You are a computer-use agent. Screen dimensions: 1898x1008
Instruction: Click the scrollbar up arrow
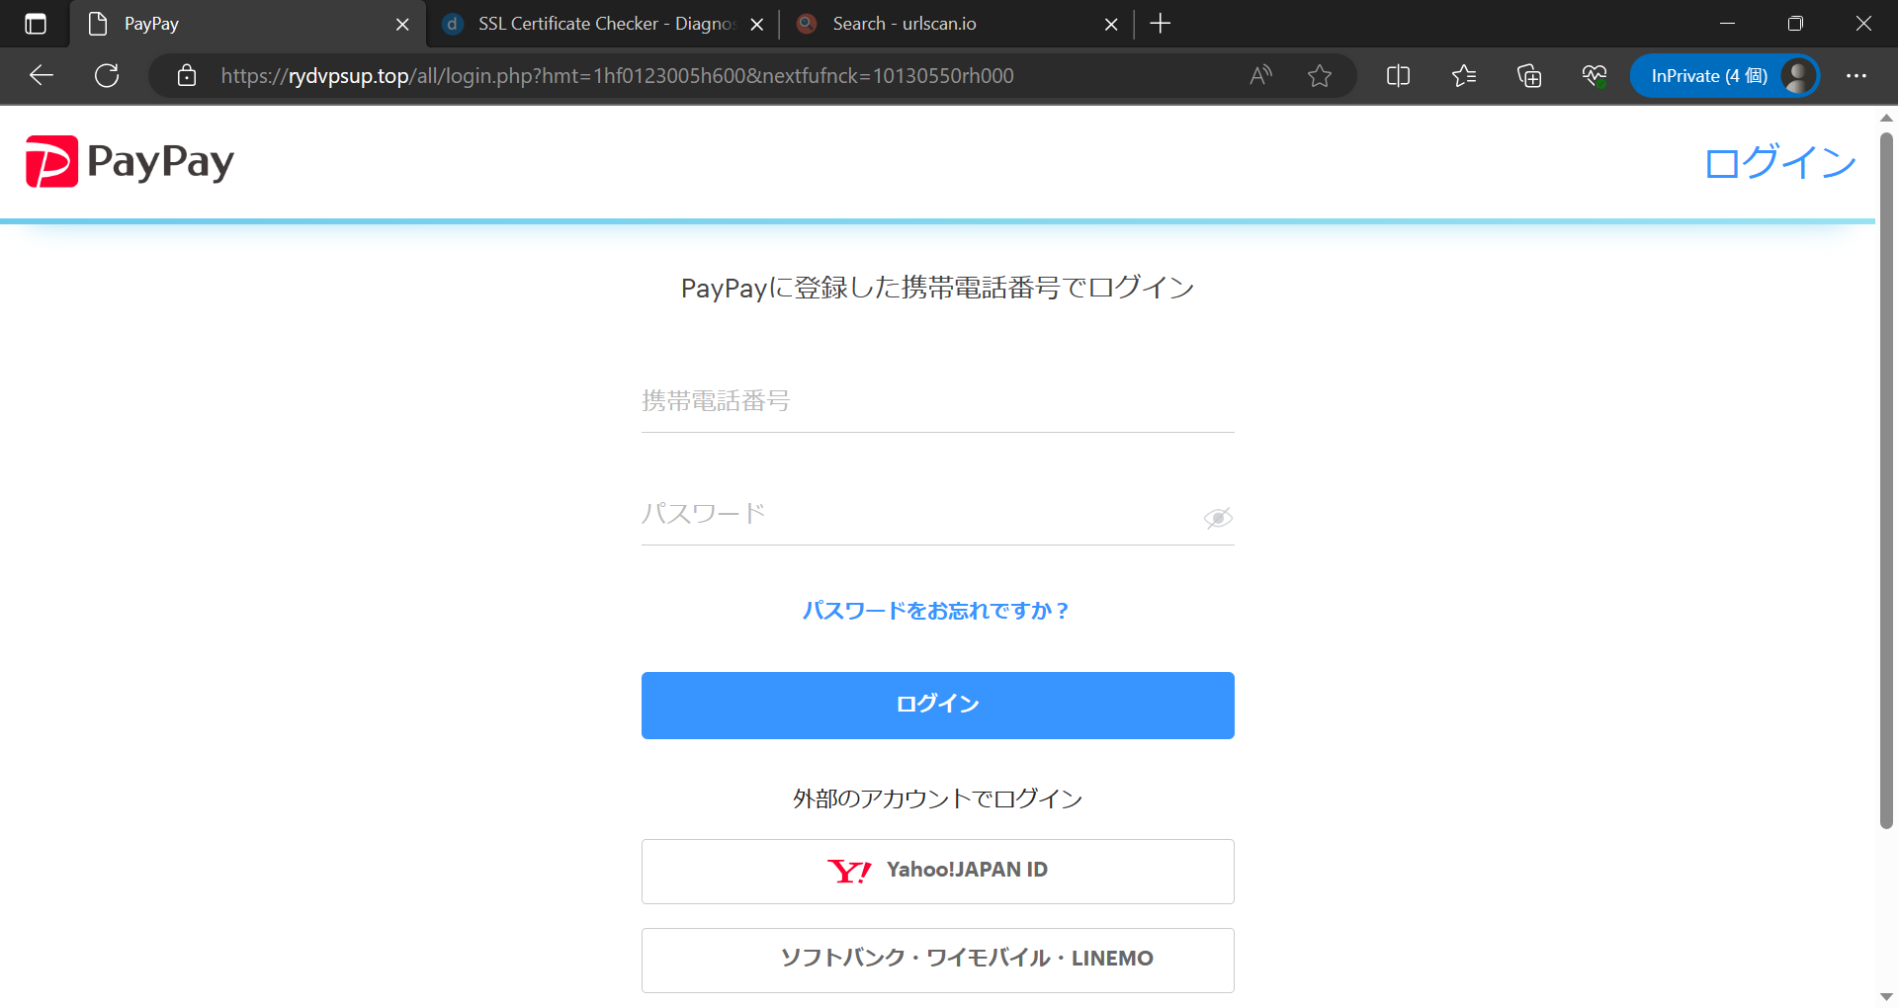tap(1886, 118)
